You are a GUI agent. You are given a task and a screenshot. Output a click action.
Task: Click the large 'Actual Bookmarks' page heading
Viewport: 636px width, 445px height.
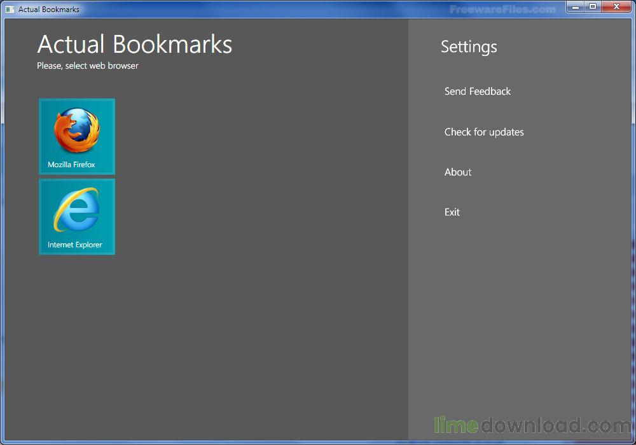135,44
